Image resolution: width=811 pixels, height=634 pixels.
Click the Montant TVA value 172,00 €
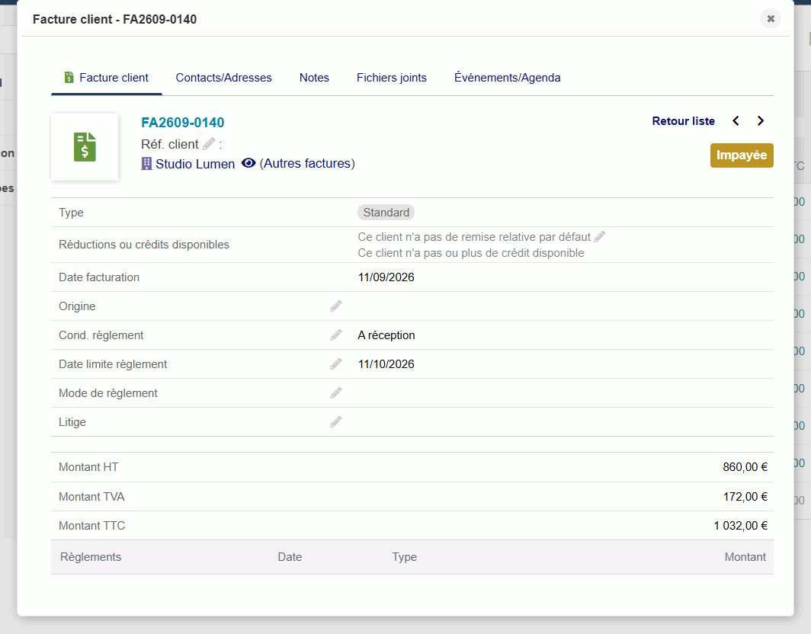pos(745,496)
